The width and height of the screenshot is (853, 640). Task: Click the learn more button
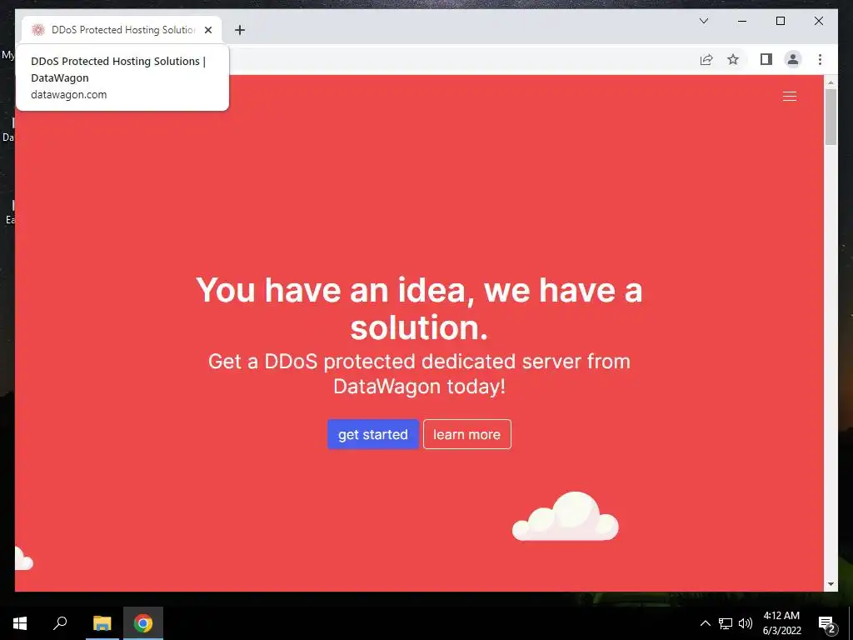(x=466, y=434)
